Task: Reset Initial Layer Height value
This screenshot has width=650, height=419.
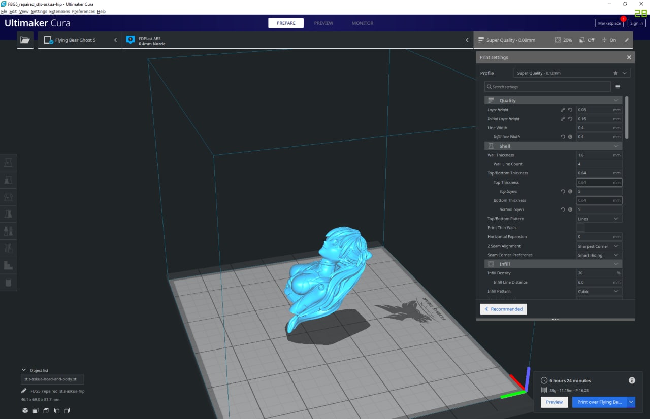Action: coord(570,119)
